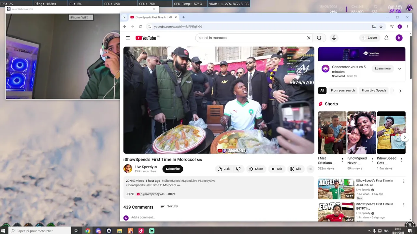Click the video player to pause
The image size is (417, 234).
tap(219, 100)
